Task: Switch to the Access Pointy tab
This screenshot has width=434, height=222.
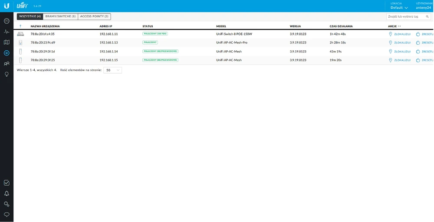Action: tap(94, 16)
